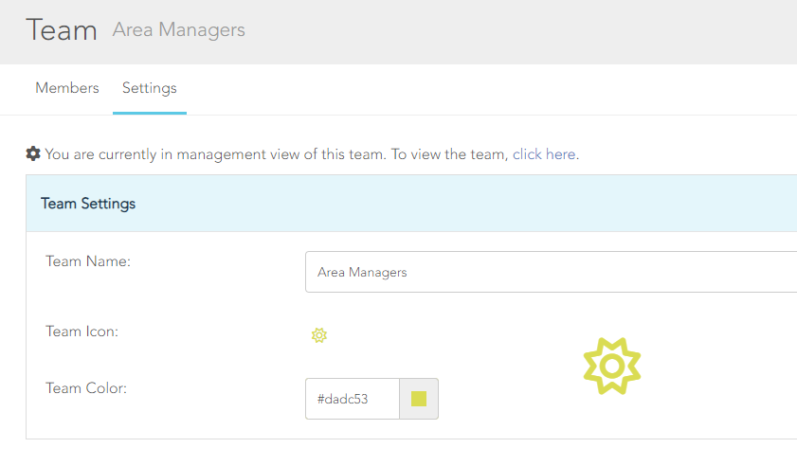The height and width of the screenshot is (466, 797).
Task: Click the blue underline beneath Settings tab
Action: tap(150, 113)
